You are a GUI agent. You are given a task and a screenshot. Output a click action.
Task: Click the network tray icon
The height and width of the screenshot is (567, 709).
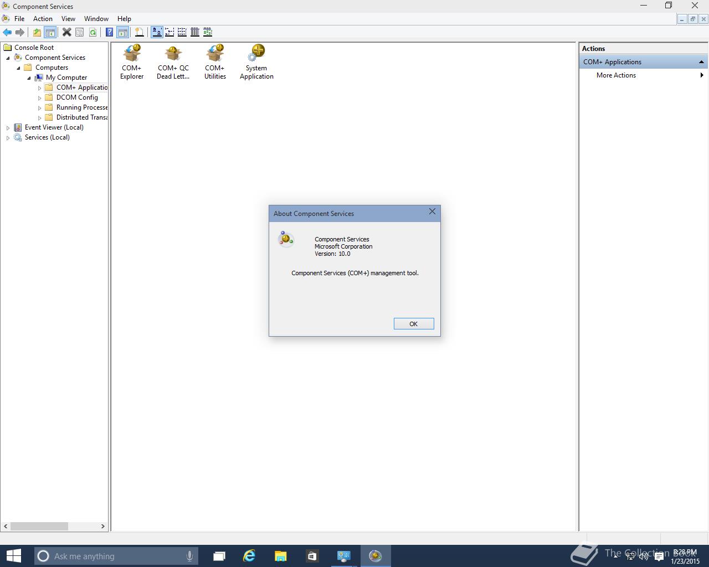pos(630,557)
